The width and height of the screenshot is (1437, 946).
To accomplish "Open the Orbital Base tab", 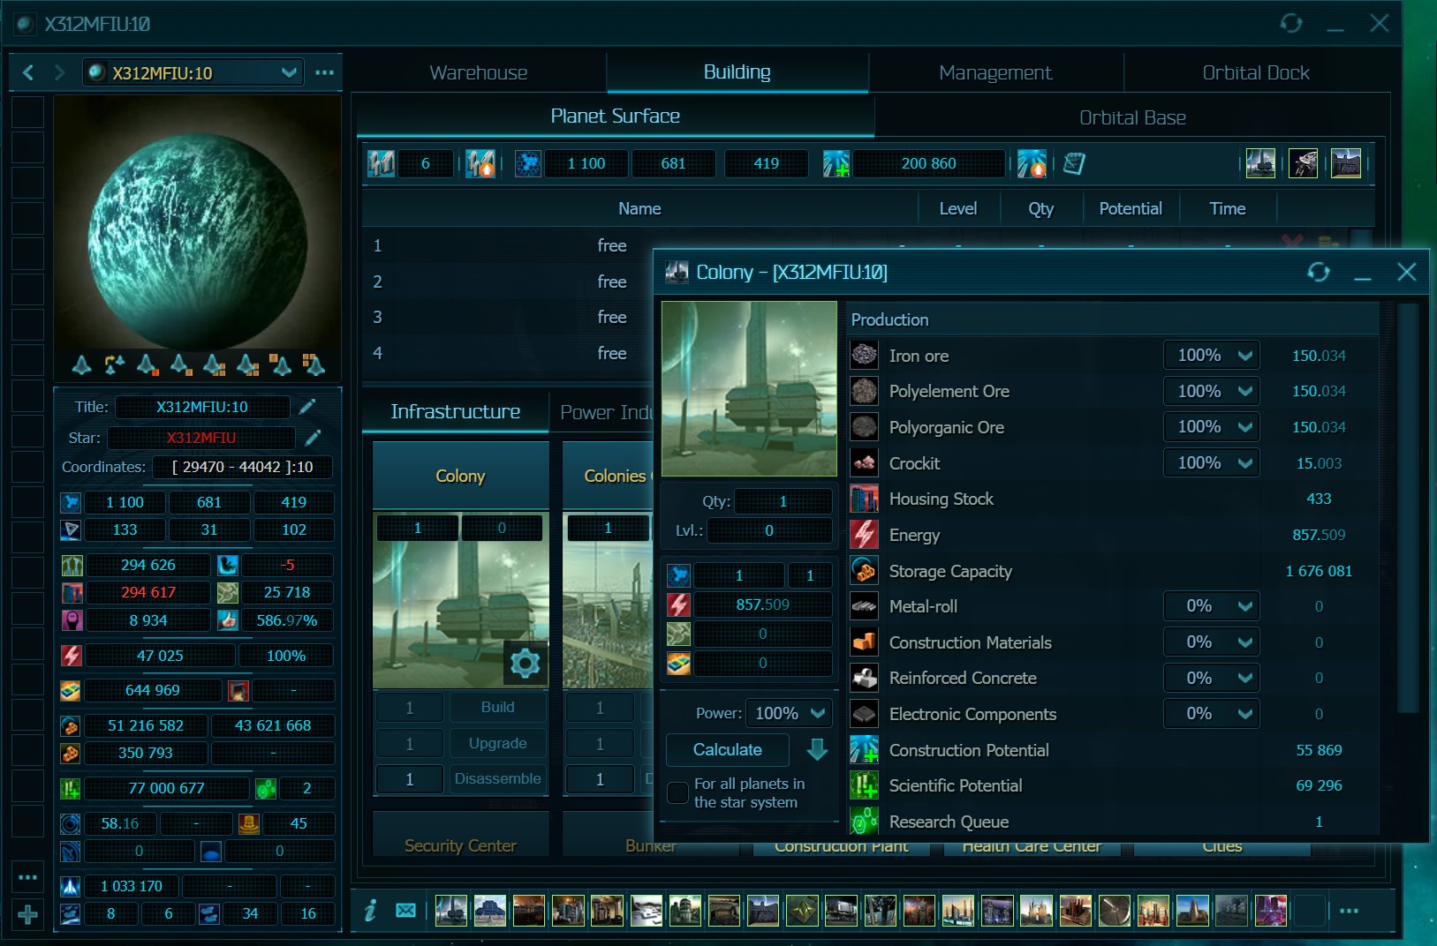I will click(x=1131, y=117).
